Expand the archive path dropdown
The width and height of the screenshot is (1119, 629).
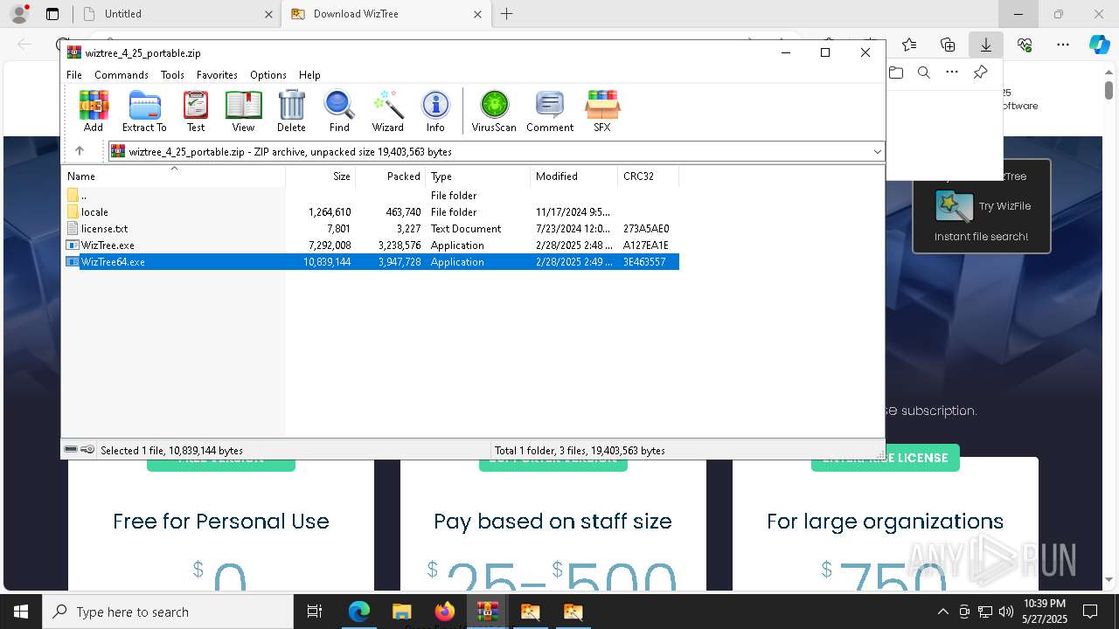[x=877, y=152]
